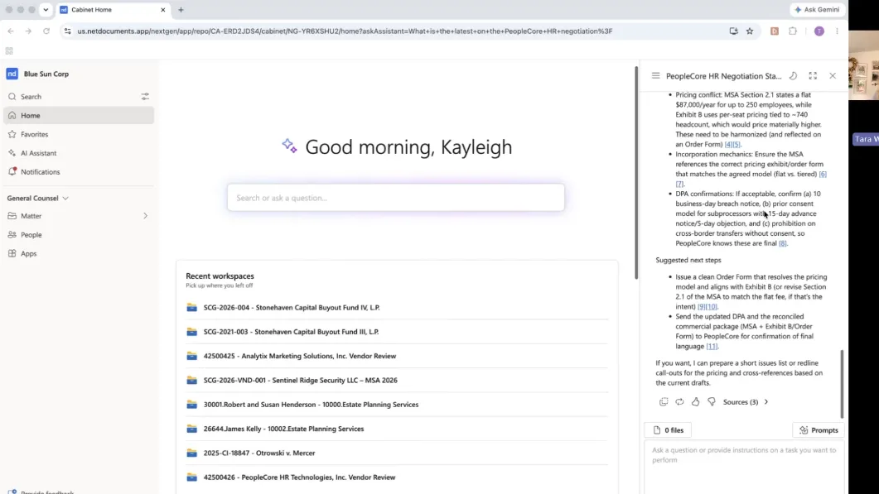Click the assistant panel scrollbar
Screen dimensions: 879x494
[842, 384]
